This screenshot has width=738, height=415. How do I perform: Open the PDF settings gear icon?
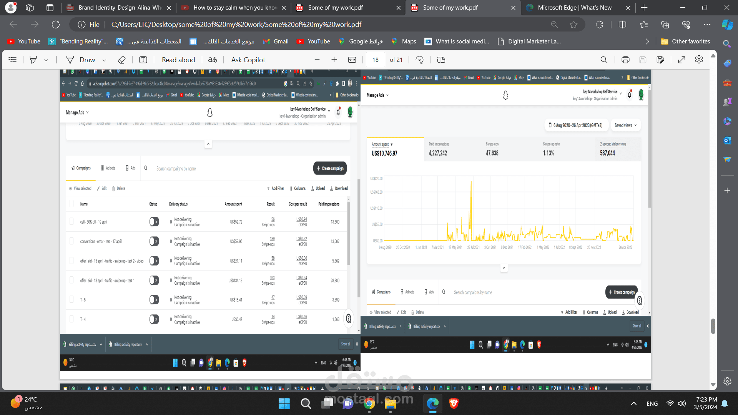tap(699, 60)
